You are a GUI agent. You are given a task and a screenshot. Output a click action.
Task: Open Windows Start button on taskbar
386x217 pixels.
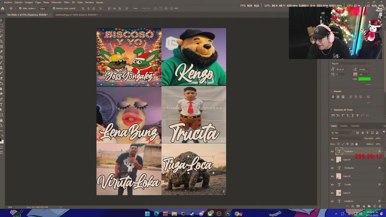pos(147,214)
